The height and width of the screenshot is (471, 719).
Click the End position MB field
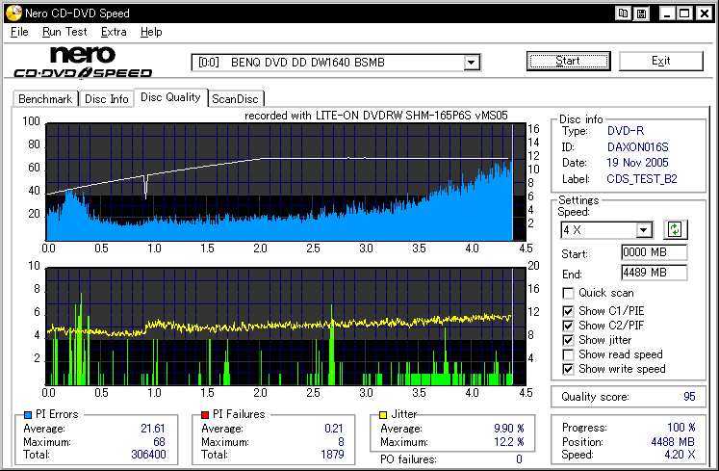pos(654,273)
